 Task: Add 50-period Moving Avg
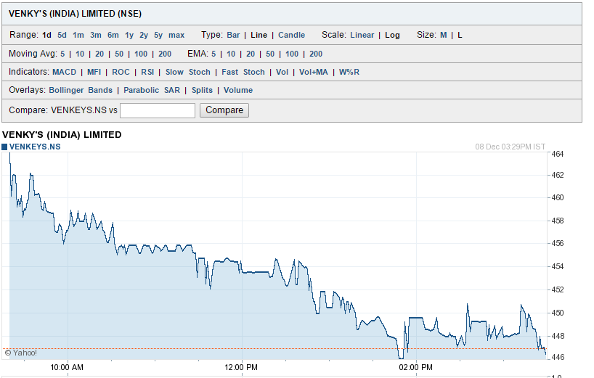pos(119,54)
